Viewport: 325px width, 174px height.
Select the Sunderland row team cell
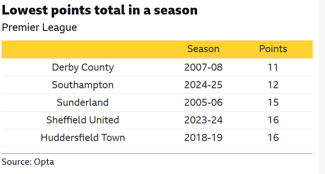pos(83,102)
